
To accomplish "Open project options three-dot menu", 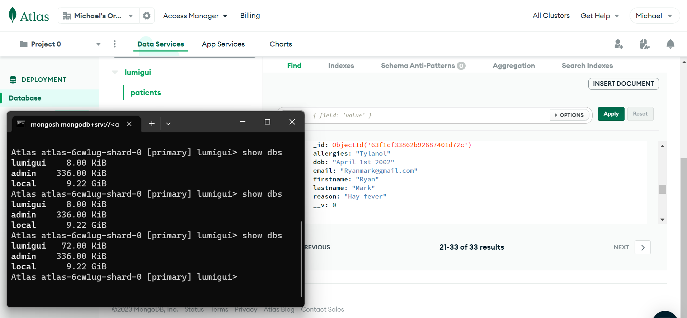I will (115, 44).
